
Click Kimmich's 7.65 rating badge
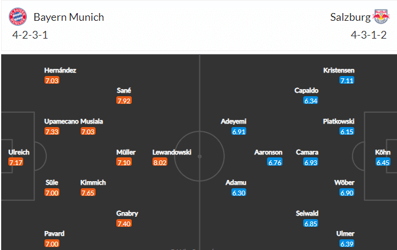pyautogui.click(x=88, y=193)
